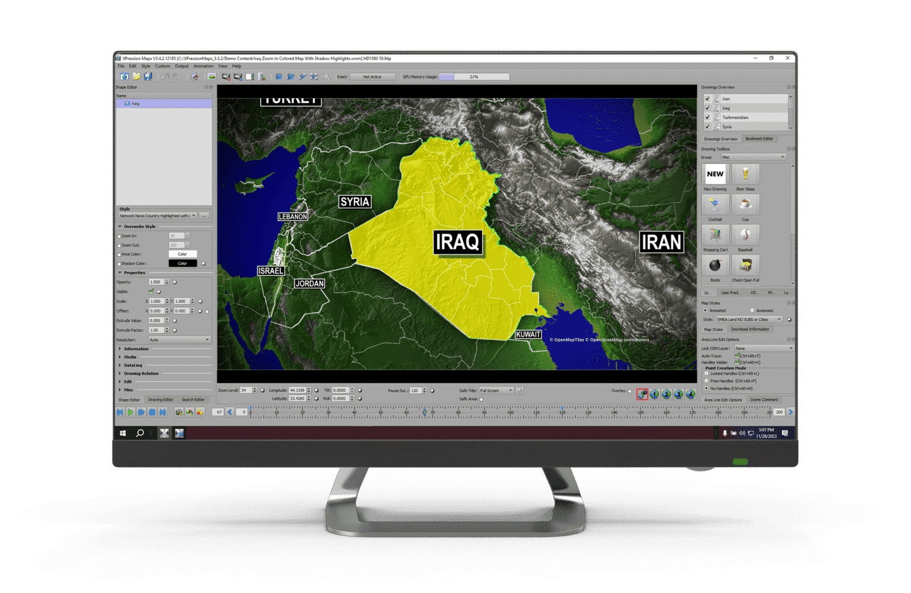This screenshot has width=911, height=593.
Task: Select the Beer Glass drawing tool
Action: click(746, 174)
